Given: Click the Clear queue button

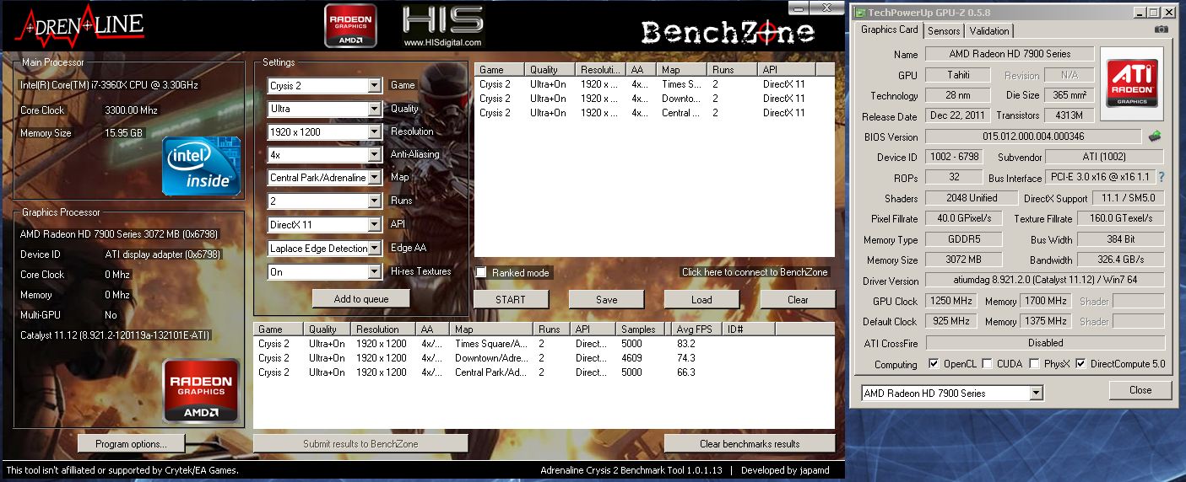Looking at the screenshot, I should [798, 300].
